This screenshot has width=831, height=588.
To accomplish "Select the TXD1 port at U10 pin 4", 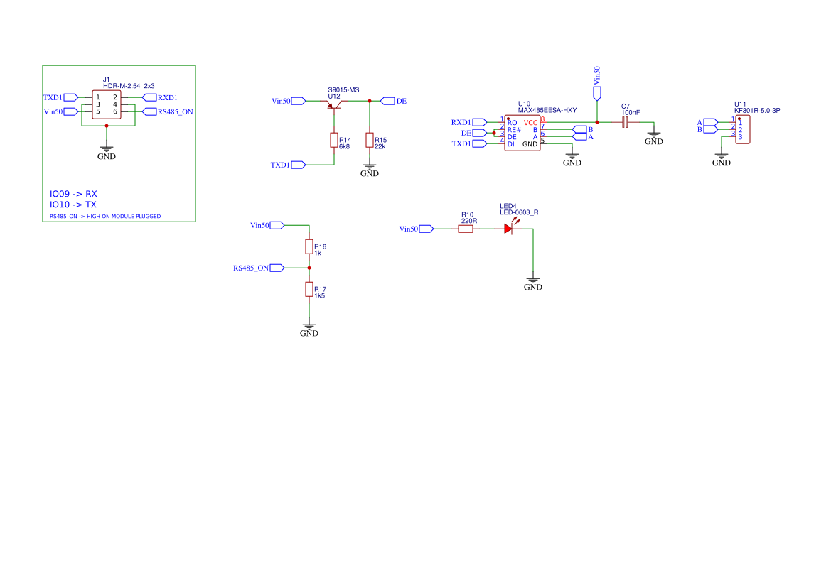I will tap(480, 144).
